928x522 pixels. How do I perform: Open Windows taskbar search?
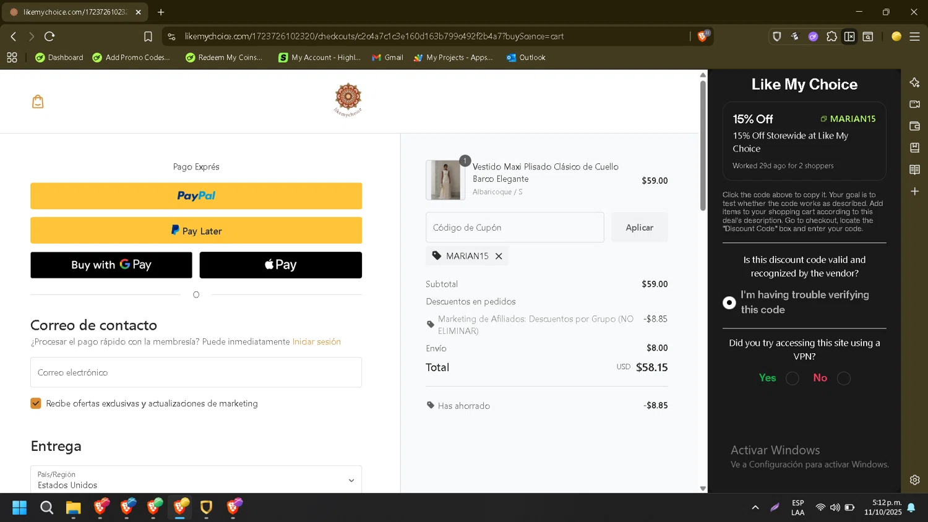pos(46,508)
